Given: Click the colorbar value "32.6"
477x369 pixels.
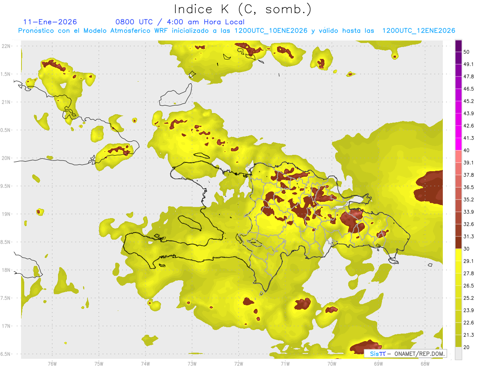Looking at the screenshot, I should pyautogui.click(x=469, y=224).
